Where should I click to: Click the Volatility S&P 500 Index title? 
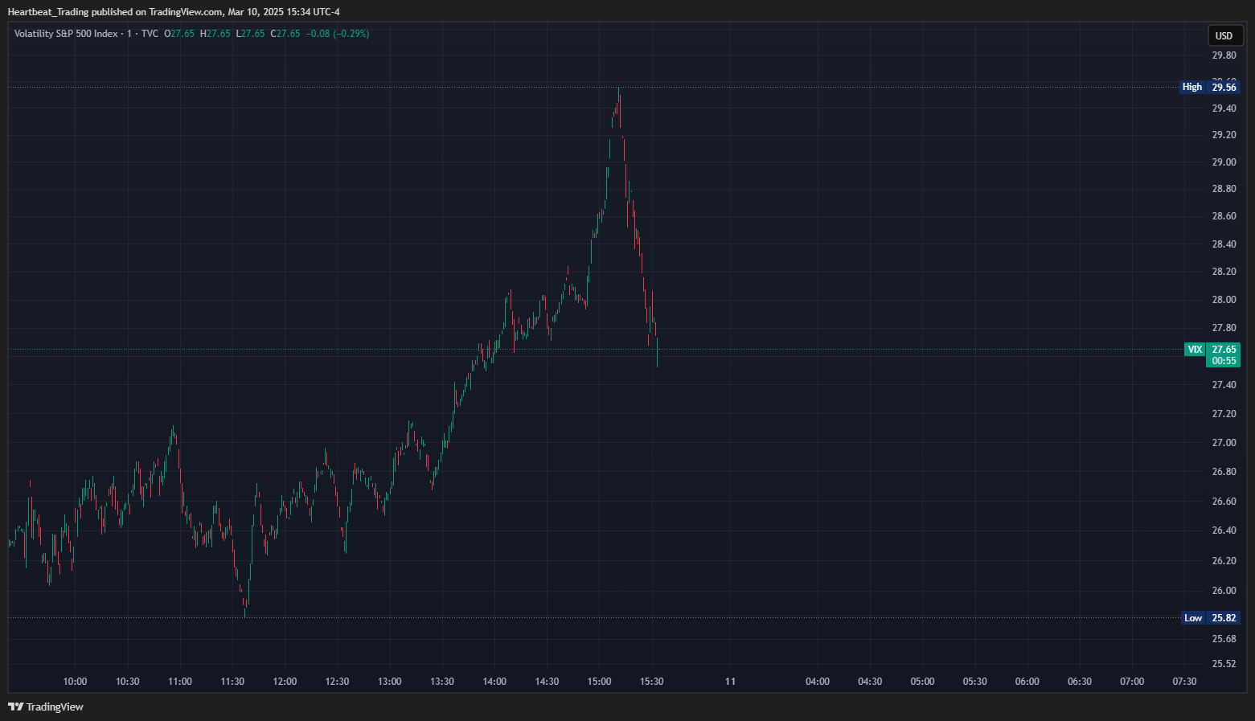(66, 34)
